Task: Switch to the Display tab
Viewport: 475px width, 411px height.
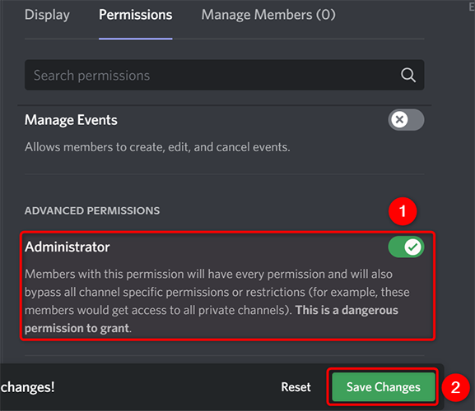Action: (47, 15)
